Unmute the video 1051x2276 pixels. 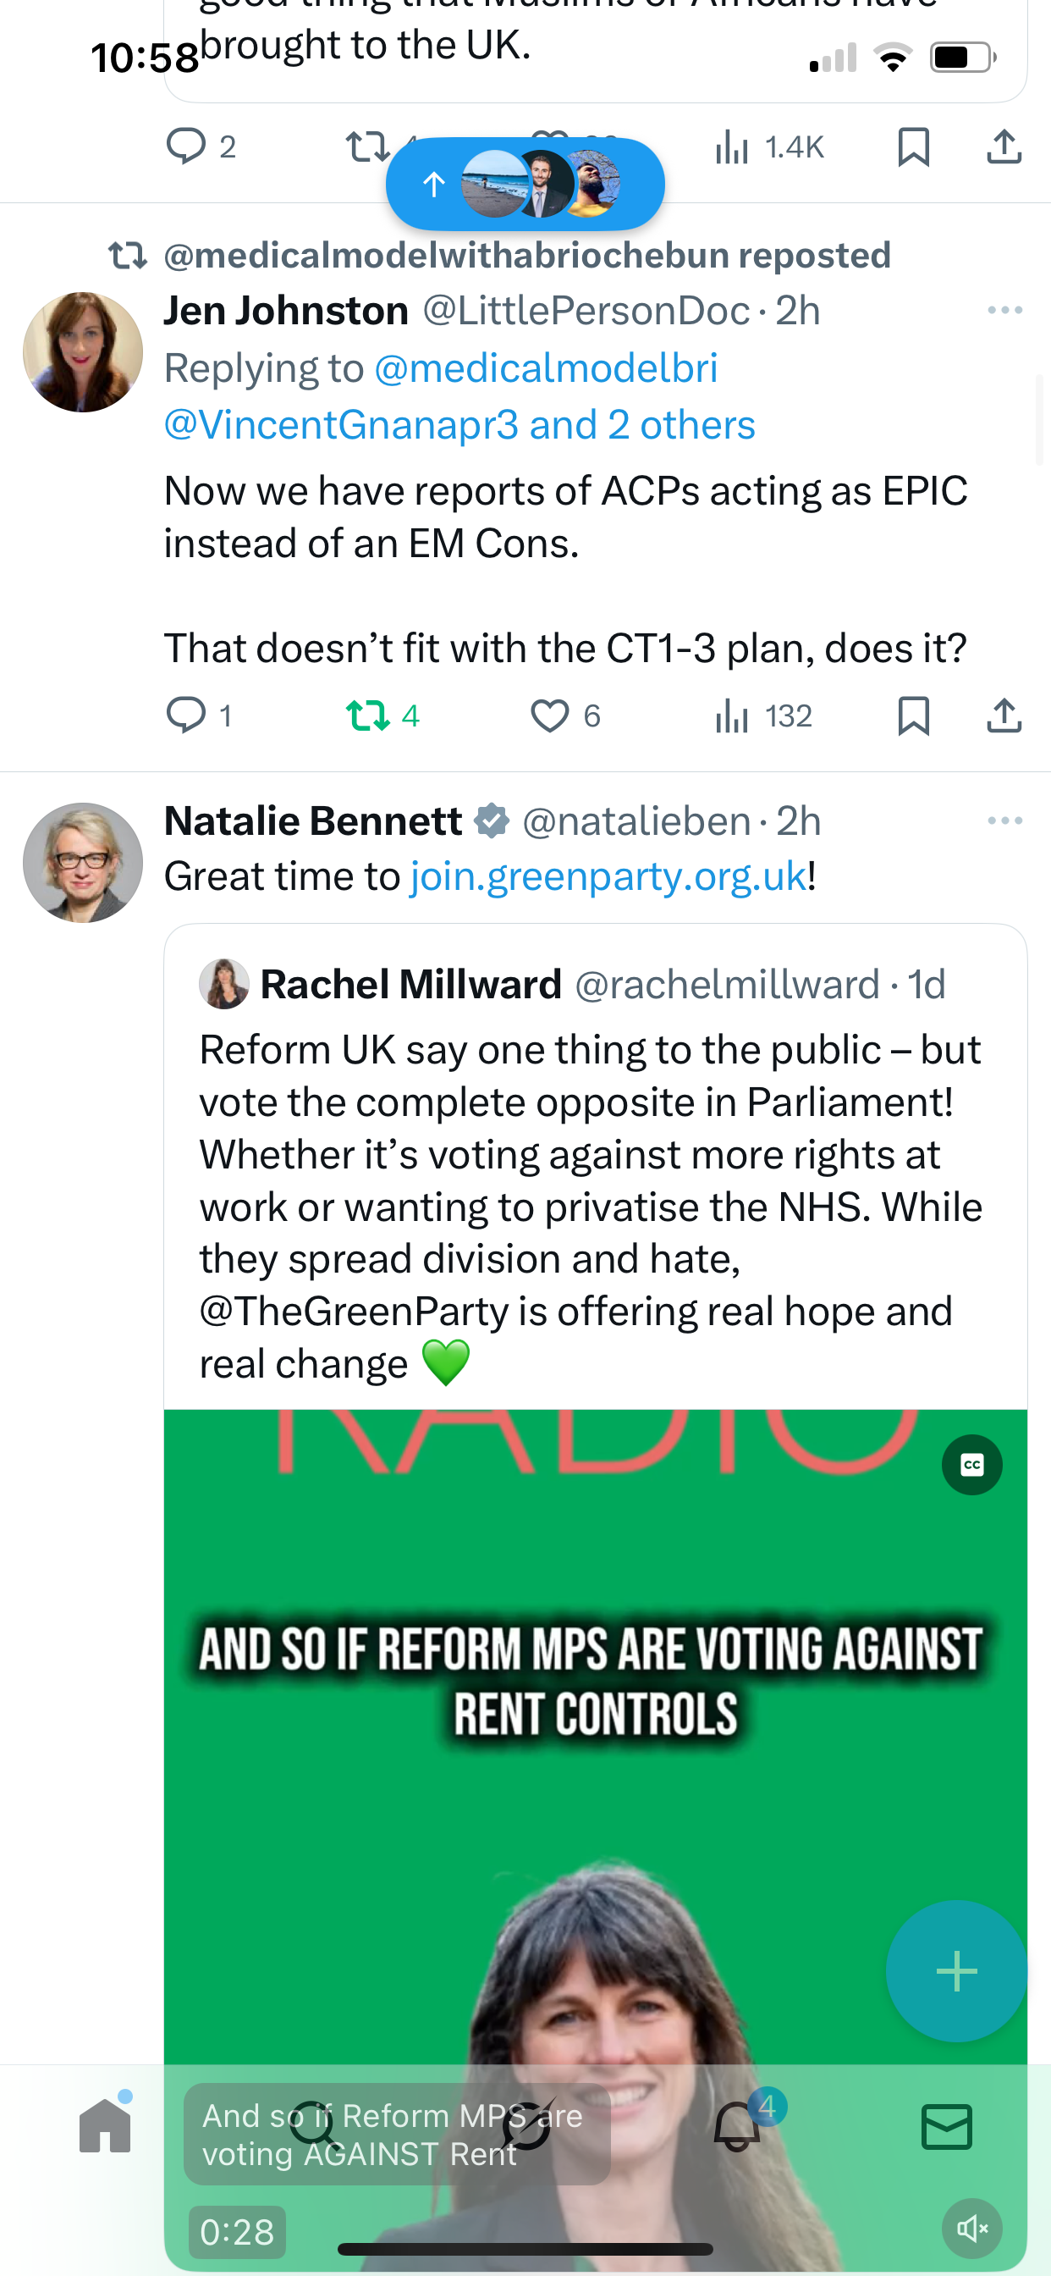pos(971,2229)
